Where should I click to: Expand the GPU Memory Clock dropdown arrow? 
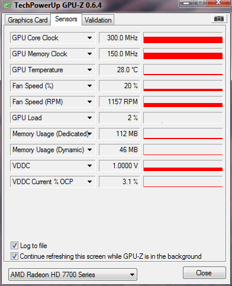[89, 54]
